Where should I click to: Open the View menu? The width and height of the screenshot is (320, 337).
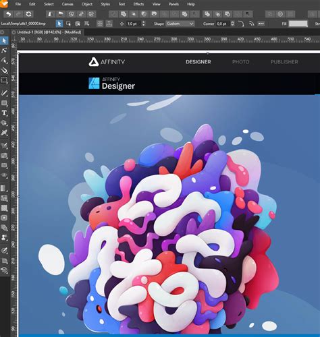click(157, 4)
